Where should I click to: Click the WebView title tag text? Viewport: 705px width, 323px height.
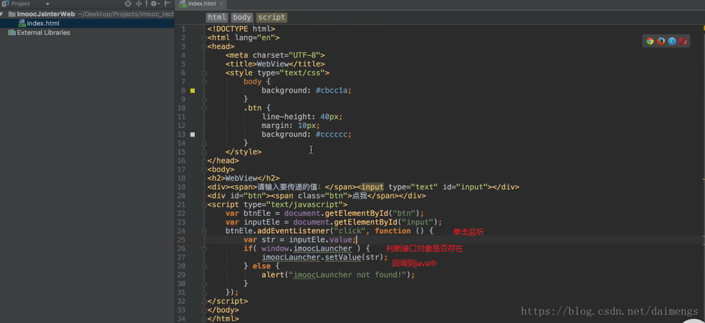273,64
